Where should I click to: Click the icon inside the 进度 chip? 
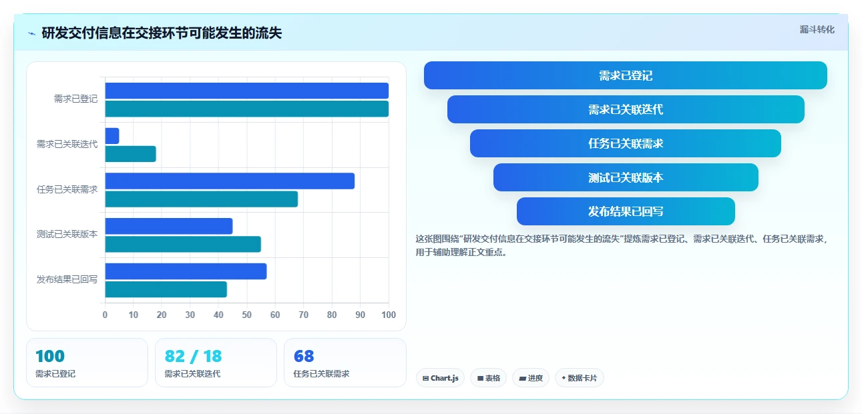[x=522, y=378]
